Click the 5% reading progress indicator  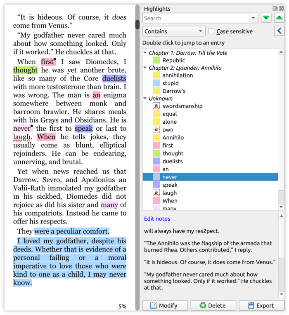(x=122, y=306)
